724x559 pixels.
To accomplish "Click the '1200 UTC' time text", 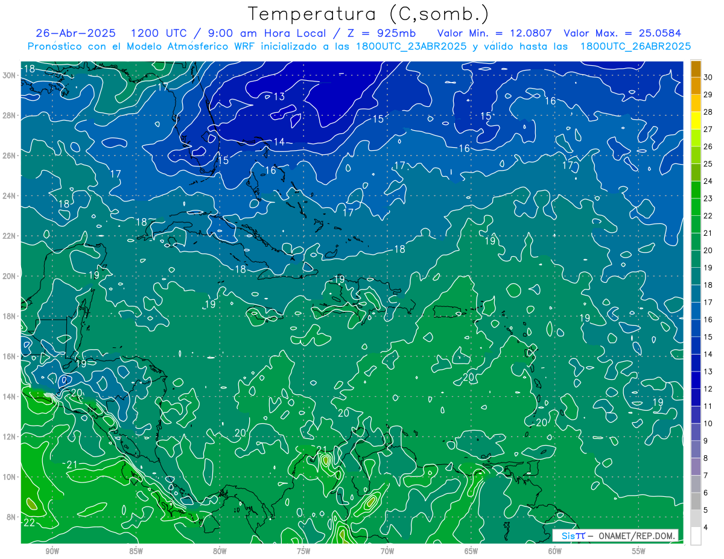I will (159, 33).
